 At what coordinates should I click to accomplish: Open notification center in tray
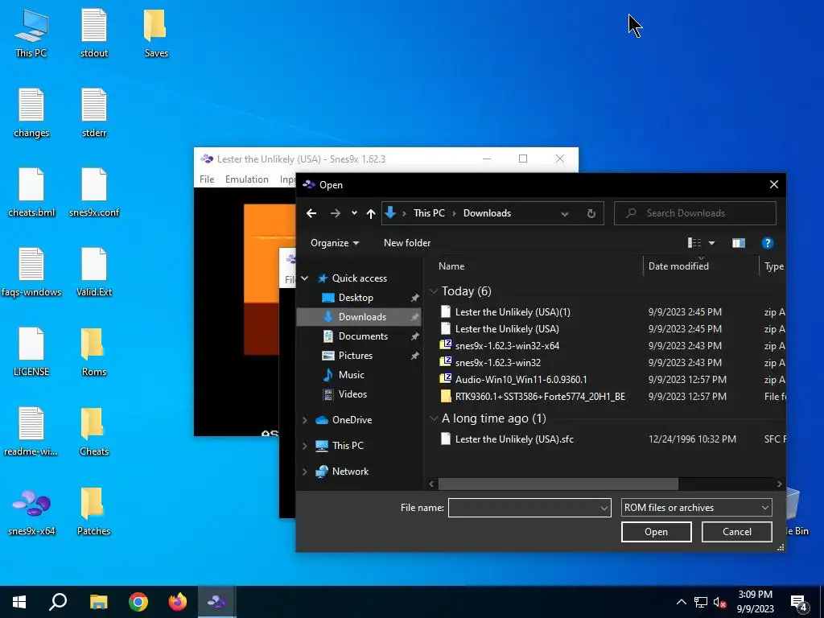click(x=799, y=602)
